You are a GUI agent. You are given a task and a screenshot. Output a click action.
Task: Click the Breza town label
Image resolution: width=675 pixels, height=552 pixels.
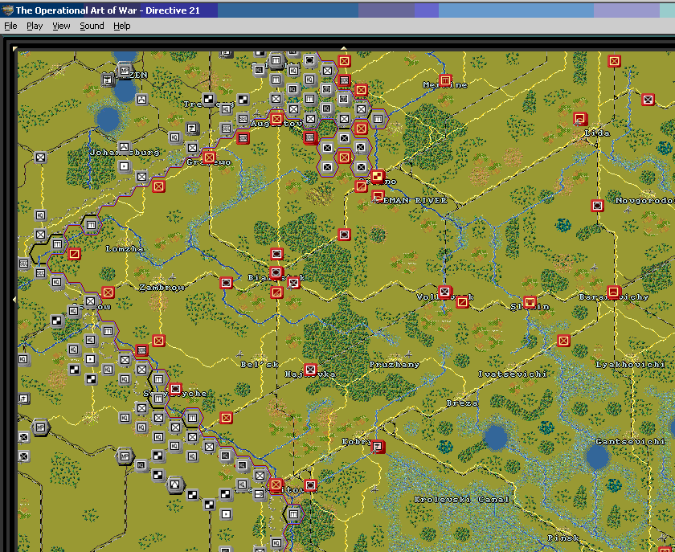[x=462, y=403]
